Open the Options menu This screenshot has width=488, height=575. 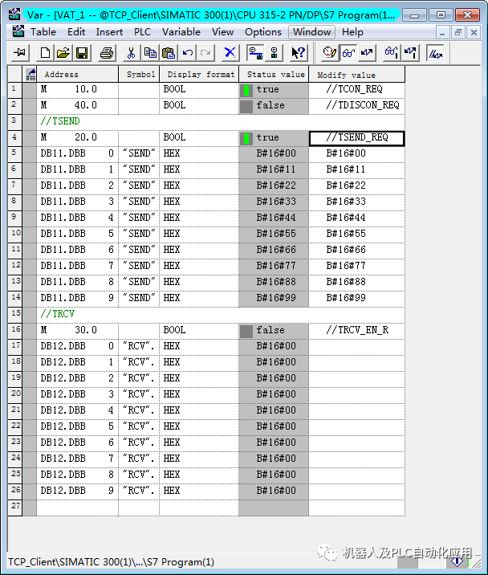pyautogui.click(x=263, y=32)
